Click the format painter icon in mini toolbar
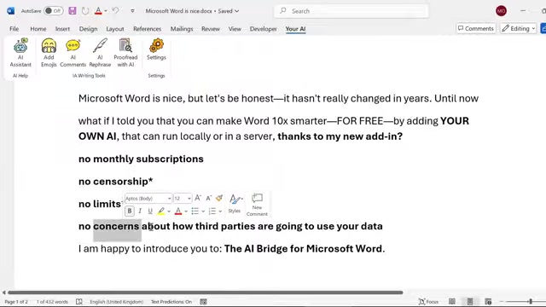 pos(219,198)
